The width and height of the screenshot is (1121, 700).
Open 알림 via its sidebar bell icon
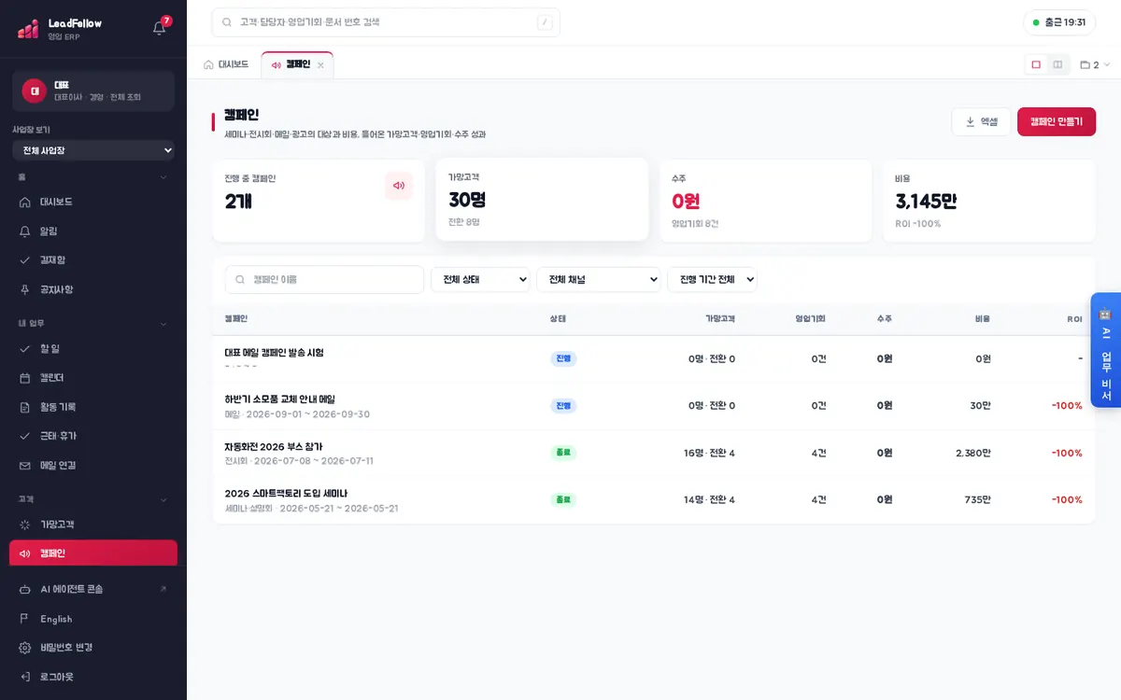click(x=25, y=231)
